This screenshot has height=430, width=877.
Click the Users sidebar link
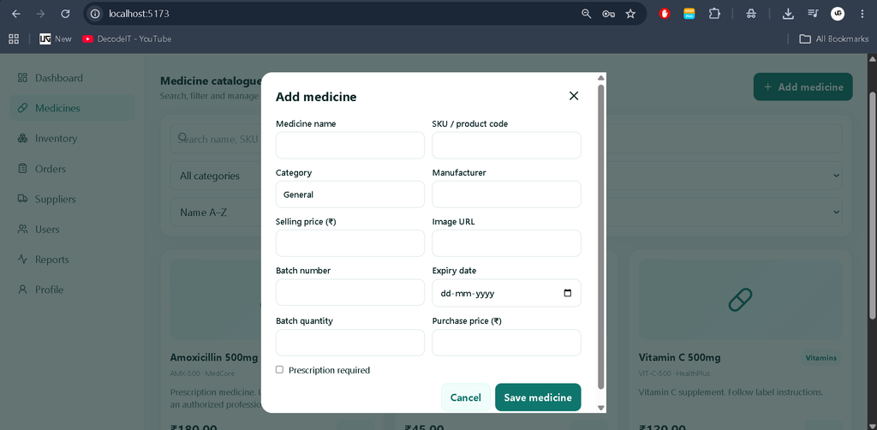72,229
